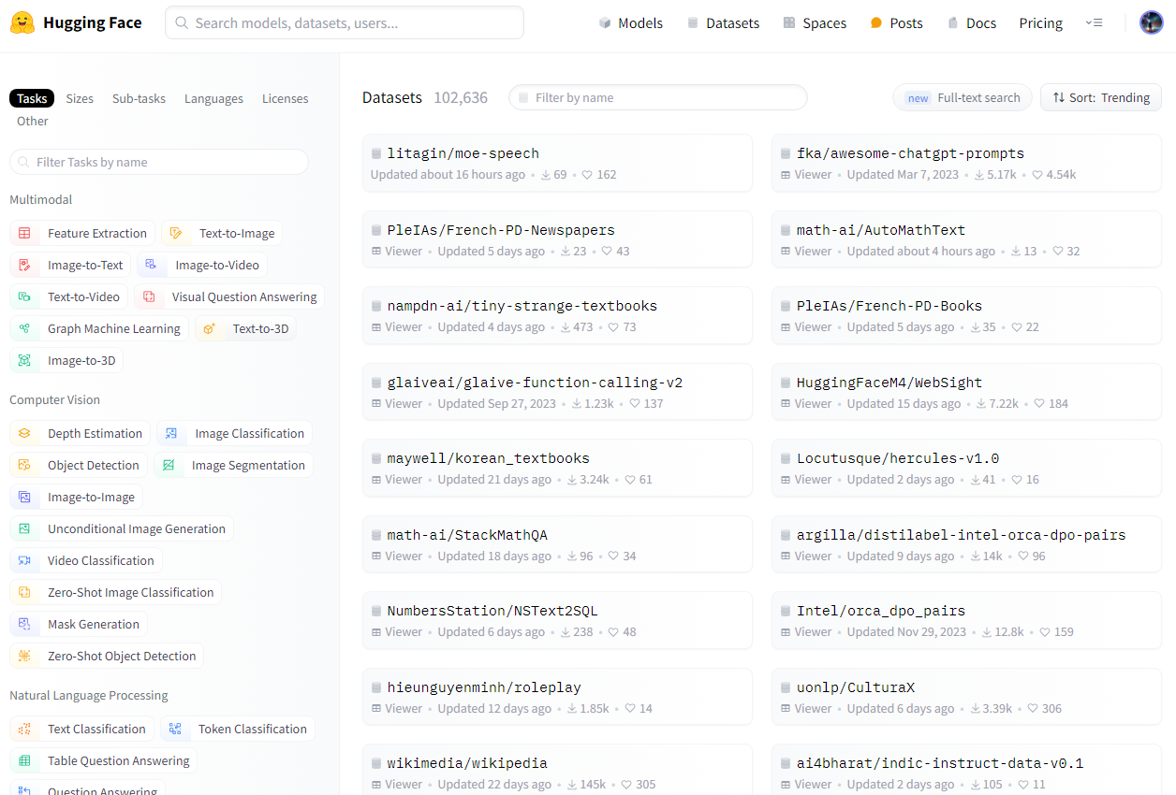Select the Tasks filter tab
1176x795 pixels.
pos(32,99)
